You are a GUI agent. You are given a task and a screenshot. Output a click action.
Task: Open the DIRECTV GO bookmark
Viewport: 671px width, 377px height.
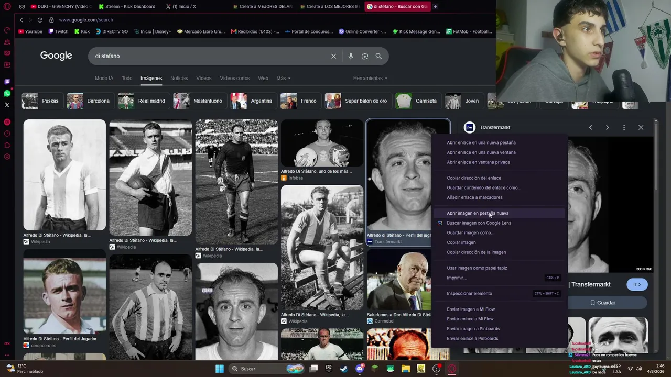111,31
